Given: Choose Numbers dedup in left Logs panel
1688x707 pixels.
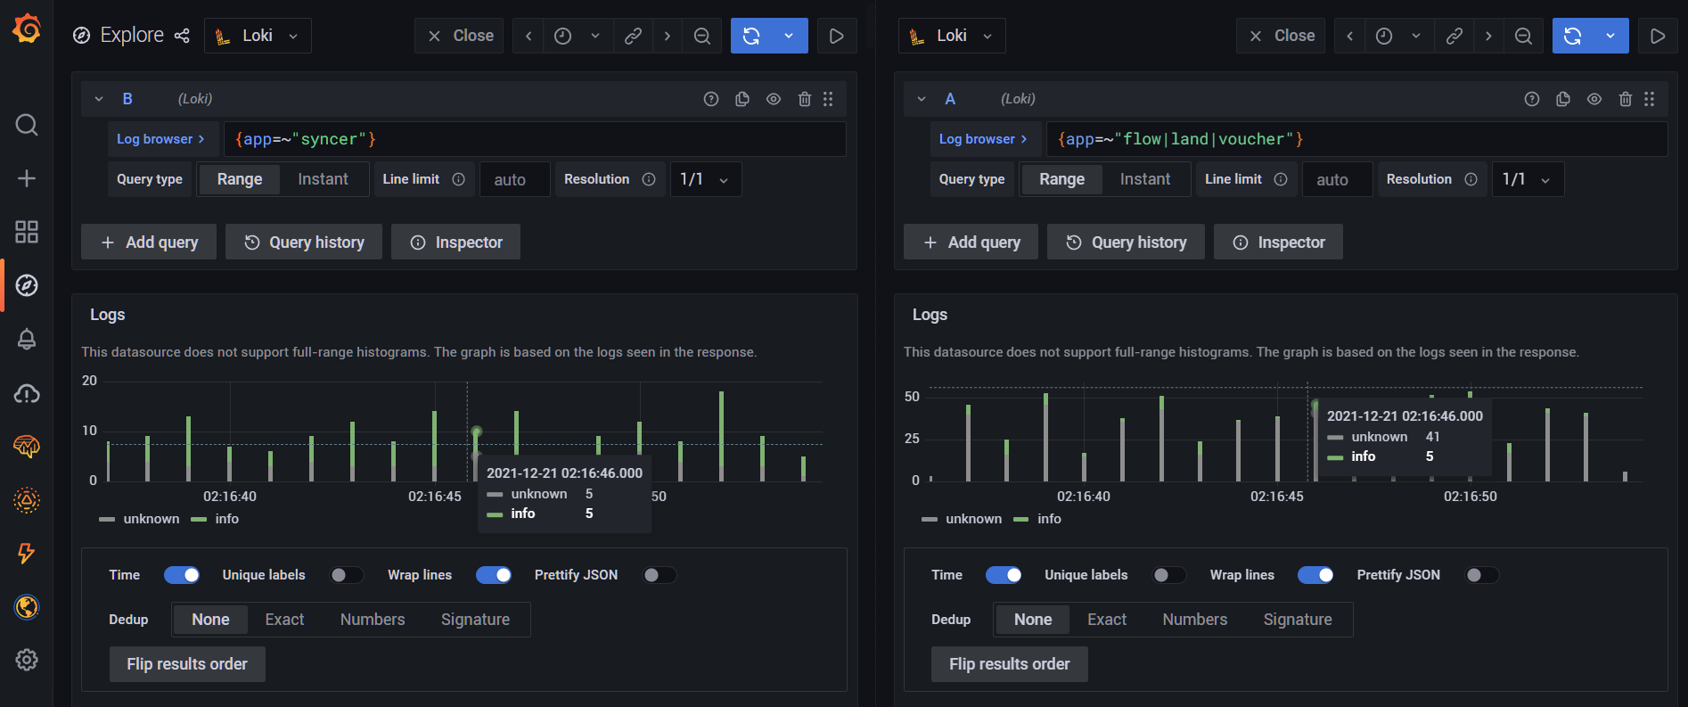Looking at the screenshot, I should click(x=373, y=620).
